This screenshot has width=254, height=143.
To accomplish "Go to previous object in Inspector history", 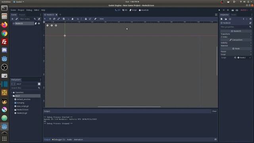I will [x=243, y=19].
